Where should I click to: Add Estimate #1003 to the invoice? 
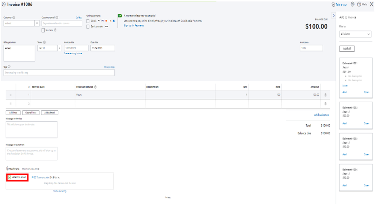[x=344, y=154]
